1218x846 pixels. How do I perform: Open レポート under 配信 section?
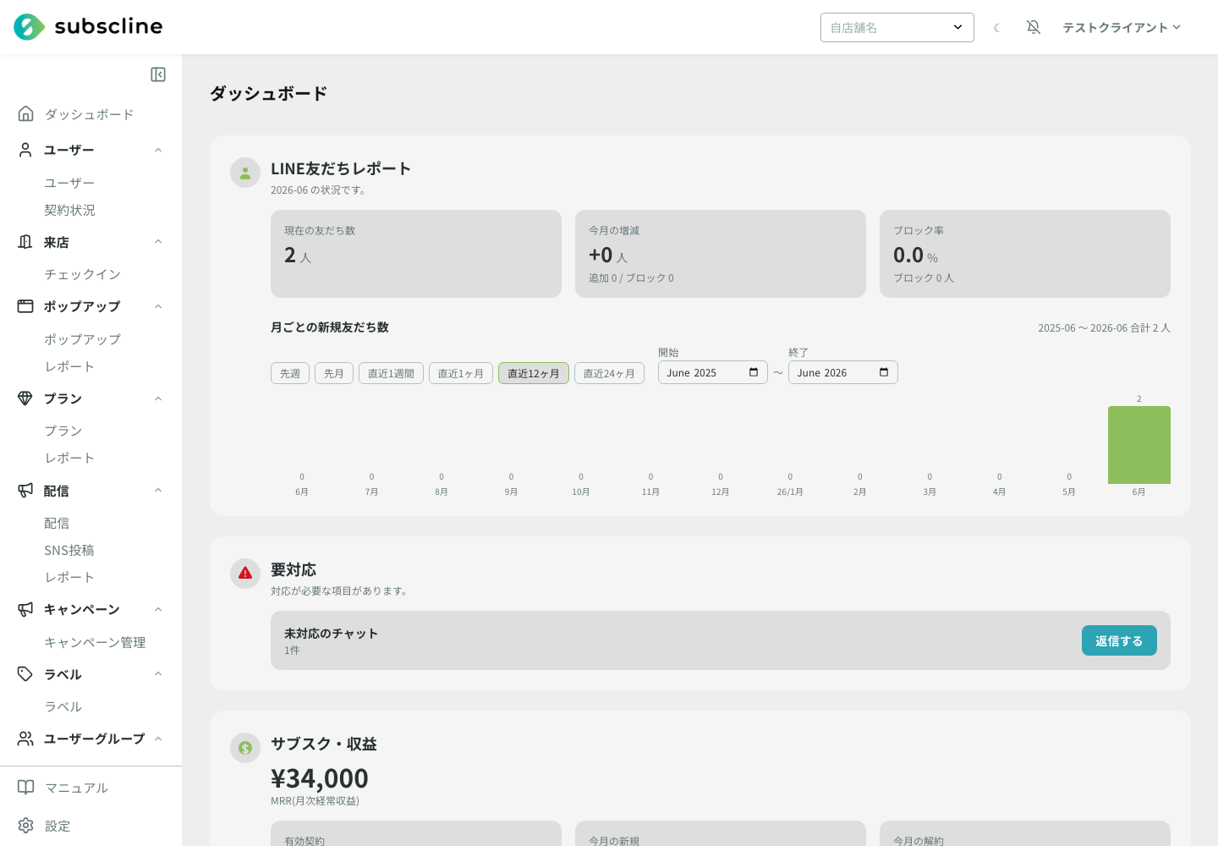coord(69,577)
